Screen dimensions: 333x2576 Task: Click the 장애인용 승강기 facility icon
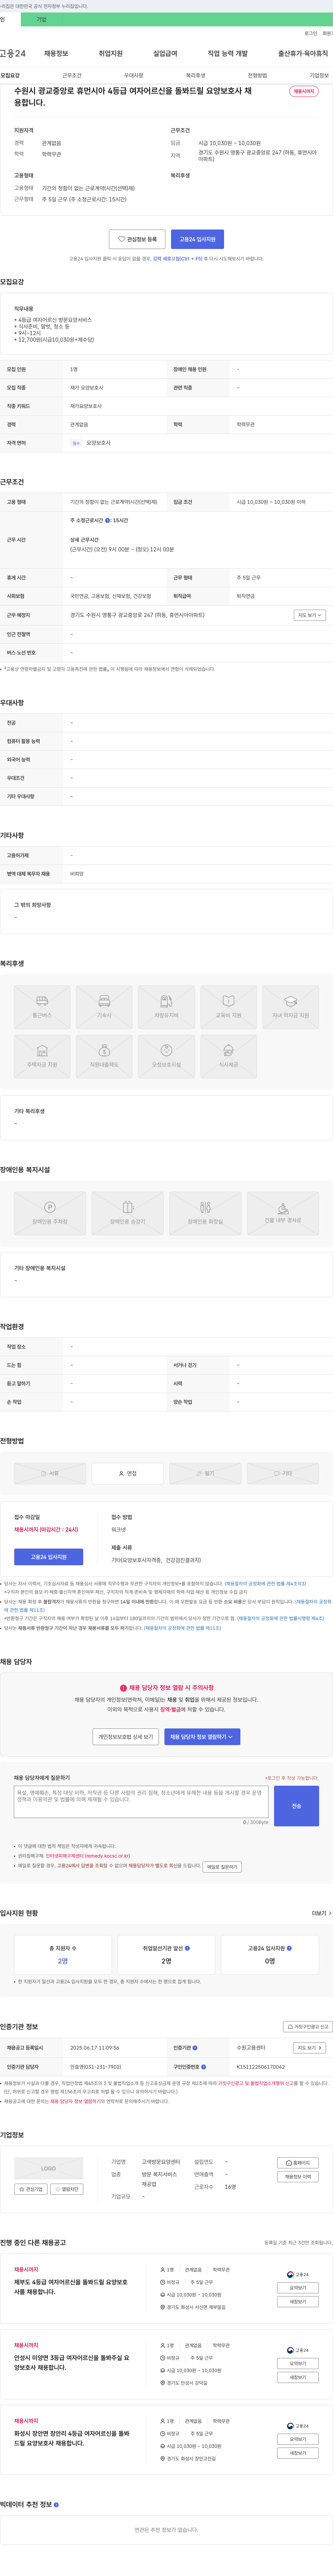pyautogui.click(x=128, y=1213)
